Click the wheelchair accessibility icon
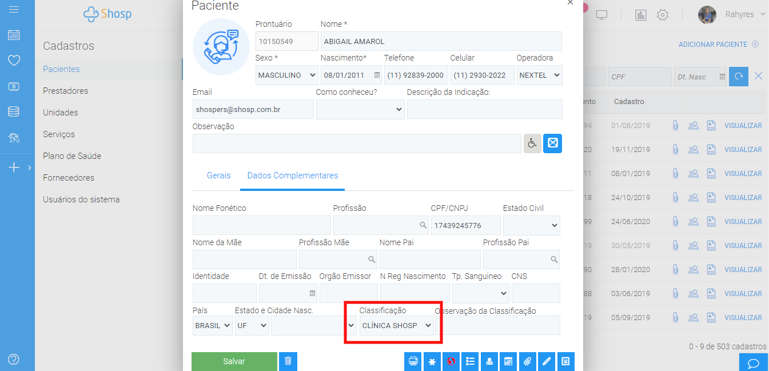 pyautogui.click(x=532, y=143)
